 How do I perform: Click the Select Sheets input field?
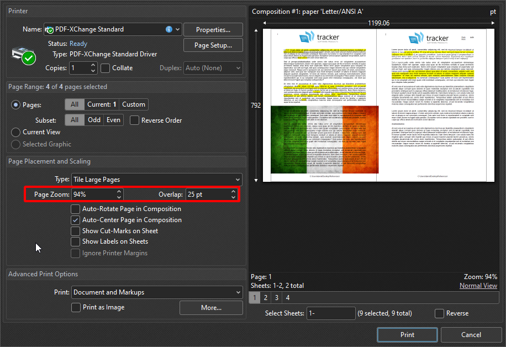330,313
